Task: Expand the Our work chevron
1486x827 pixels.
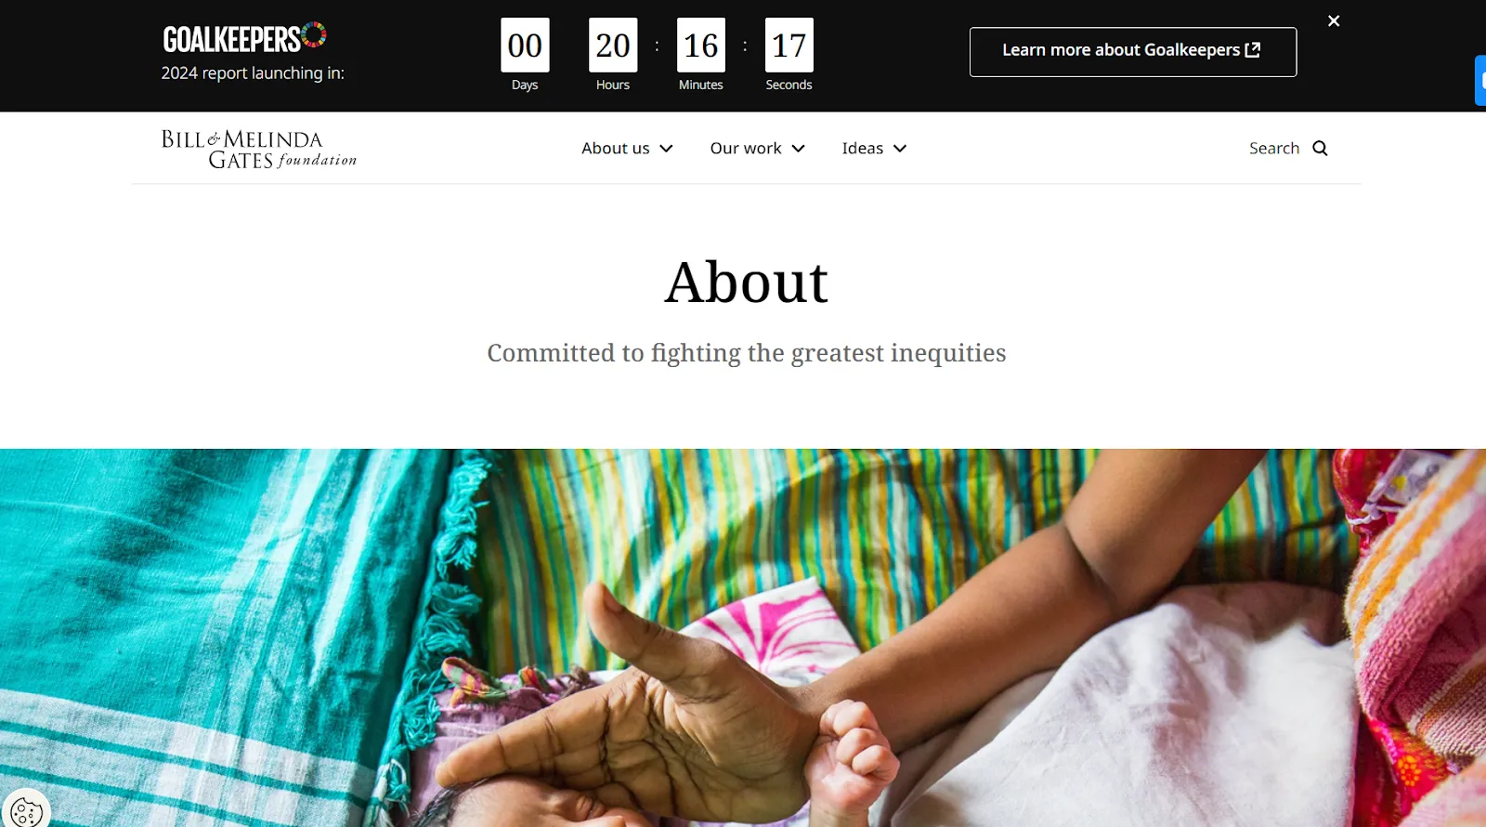Action: [x=798, y=149]
